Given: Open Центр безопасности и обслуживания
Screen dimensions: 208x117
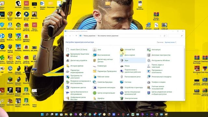Looking at the screenshot, I should pyautogui.click(x=77, y=93).
